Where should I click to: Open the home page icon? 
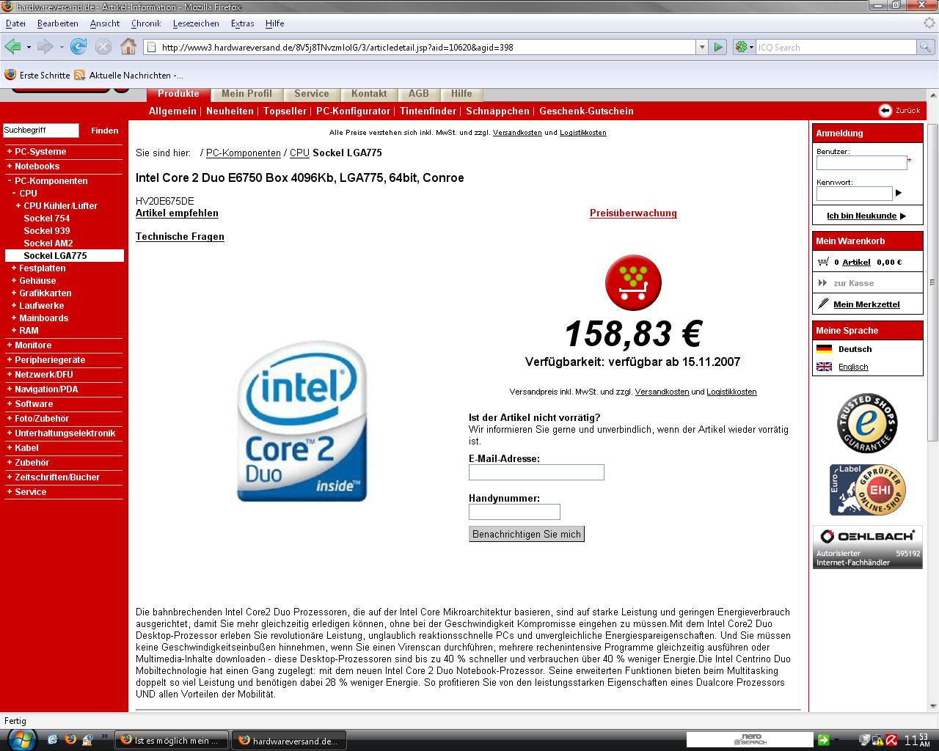click(128, 47)
